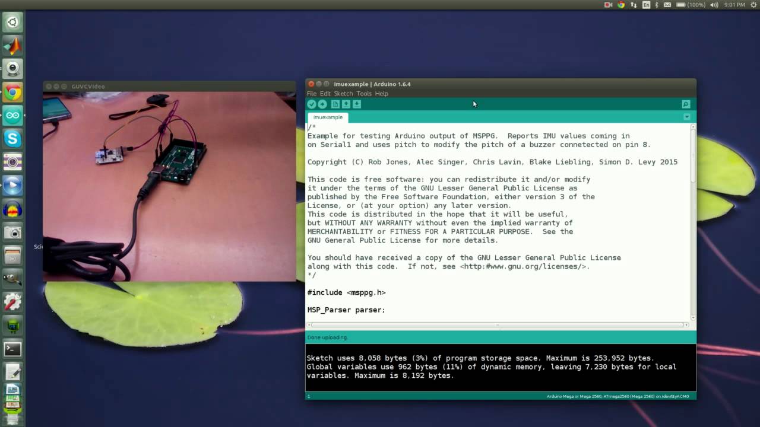760x427 pixels.
Task: Click the Copyright (C) Rob Jones line
Action: click(492, 162)
